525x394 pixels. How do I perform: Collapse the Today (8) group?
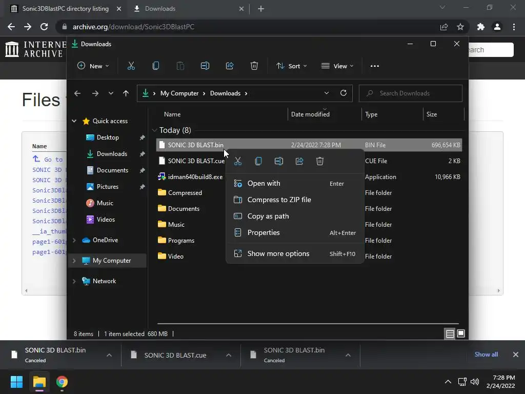(x=154, y=130)
